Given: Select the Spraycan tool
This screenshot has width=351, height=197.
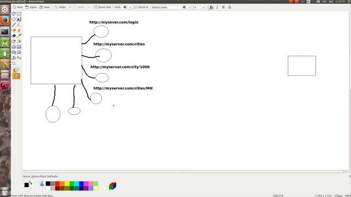Looking at the screenshot, I should click(x=19, y=42).
